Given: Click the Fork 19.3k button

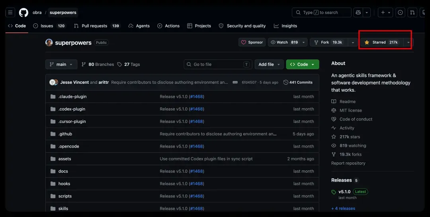Looking at the screenshot, I should pyautogui.click(x=329, y=42).
